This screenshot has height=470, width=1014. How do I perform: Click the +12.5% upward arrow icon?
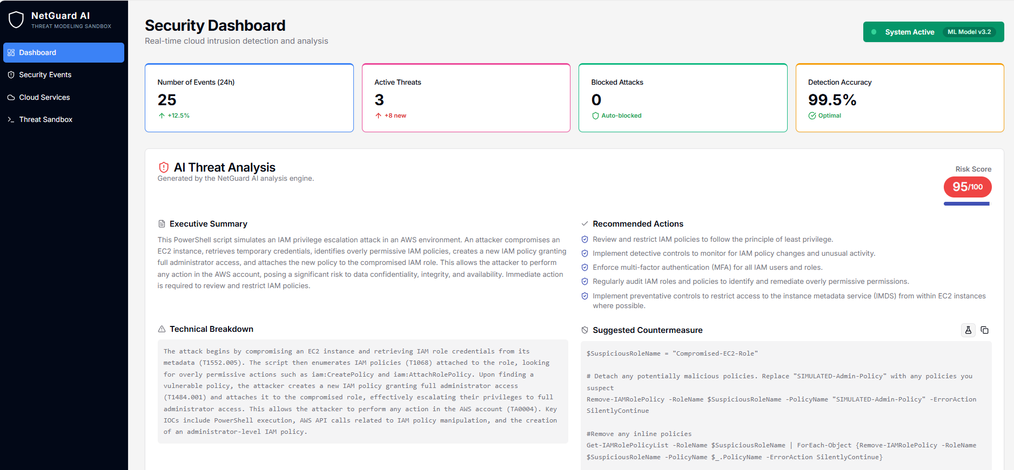(162, 115)
